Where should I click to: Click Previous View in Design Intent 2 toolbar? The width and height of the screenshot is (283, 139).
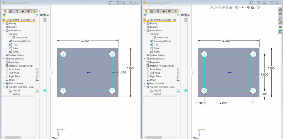tap(219, 7)
